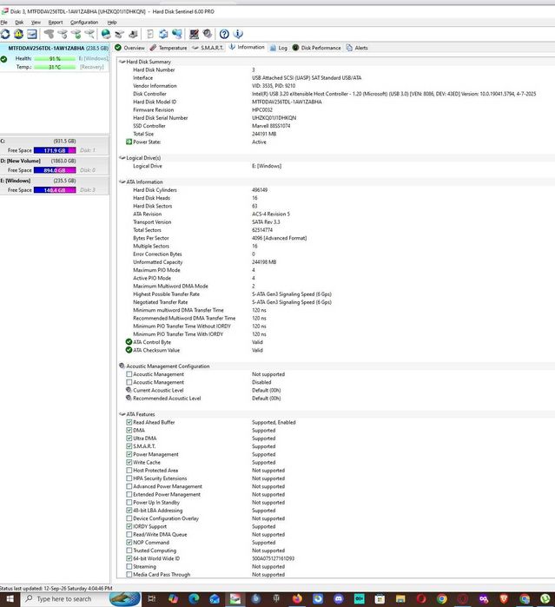Open the blue info about icon
This screenshot has height=607, width=555.
tap(238, 34)
